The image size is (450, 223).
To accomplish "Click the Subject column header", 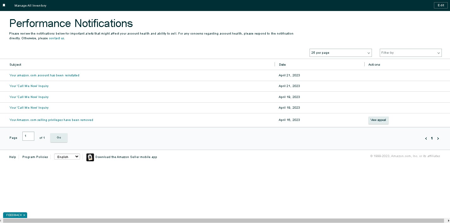I will [15, 64].
